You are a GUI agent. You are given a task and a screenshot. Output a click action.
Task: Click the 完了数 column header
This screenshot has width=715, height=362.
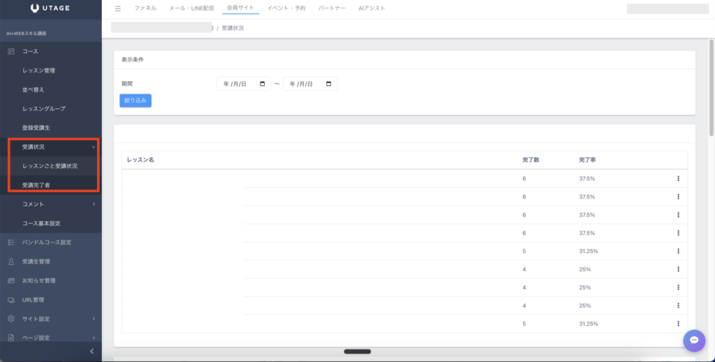[x=531, y=160]
